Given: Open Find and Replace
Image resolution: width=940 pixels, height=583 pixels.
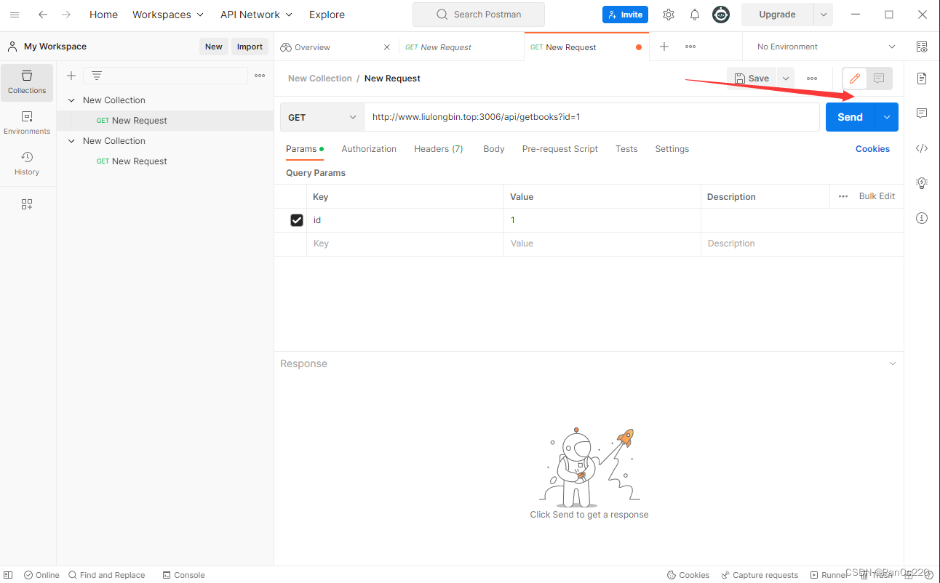Looking at the screenshot, I should click(x=106, y=575).
